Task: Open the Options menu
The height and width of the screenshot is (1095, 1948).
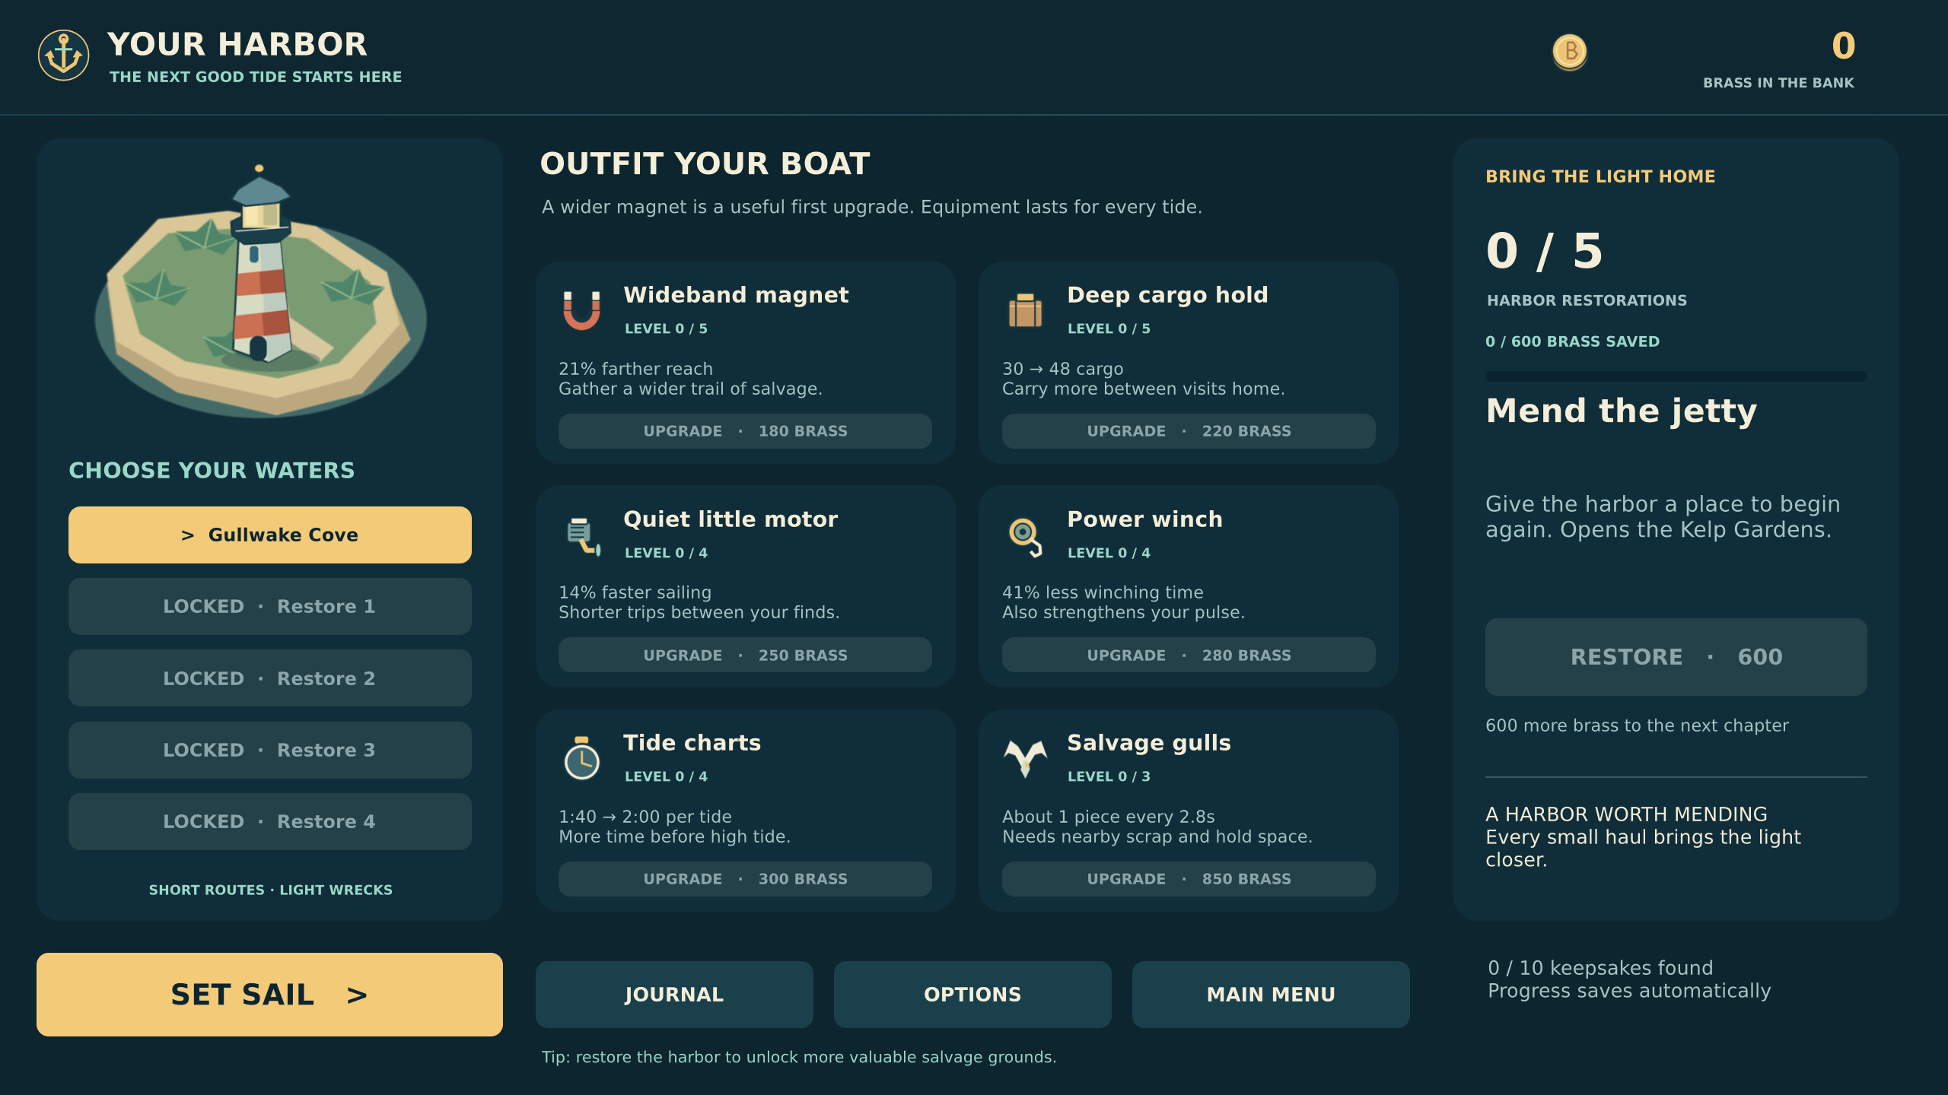Action: [972, 995]
